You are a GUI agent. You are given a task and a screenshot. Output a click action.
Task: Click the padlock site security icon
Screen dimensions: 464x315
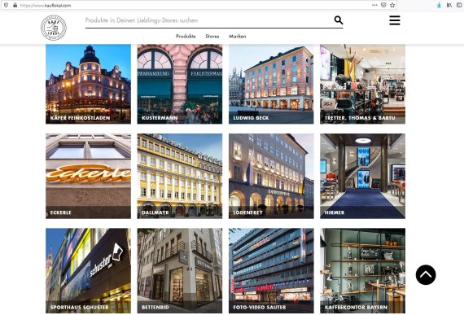coord(15,5)
